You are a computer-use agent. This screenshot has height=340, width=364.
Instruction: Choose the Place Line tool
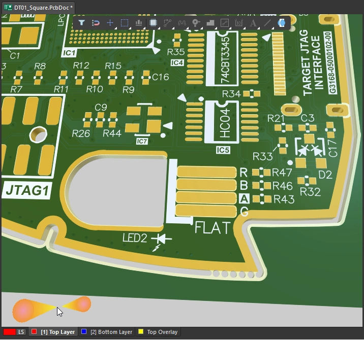pyautogui.click(x=267, y=23)
